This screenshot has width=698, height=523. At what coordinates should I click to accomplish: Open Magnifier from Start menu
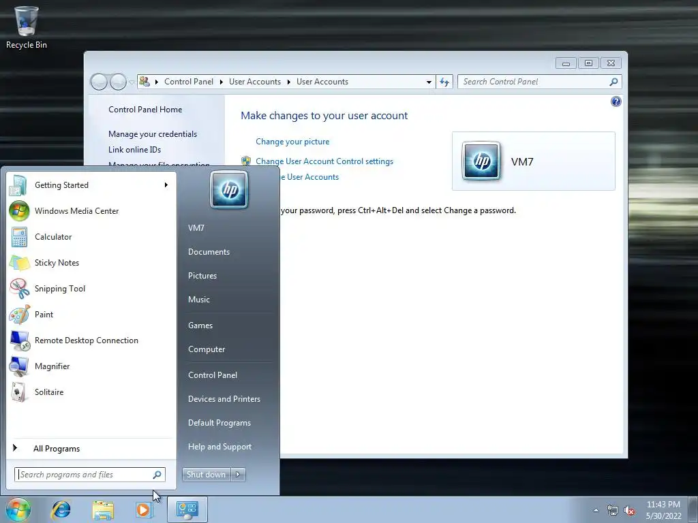[x=91, y=366]
